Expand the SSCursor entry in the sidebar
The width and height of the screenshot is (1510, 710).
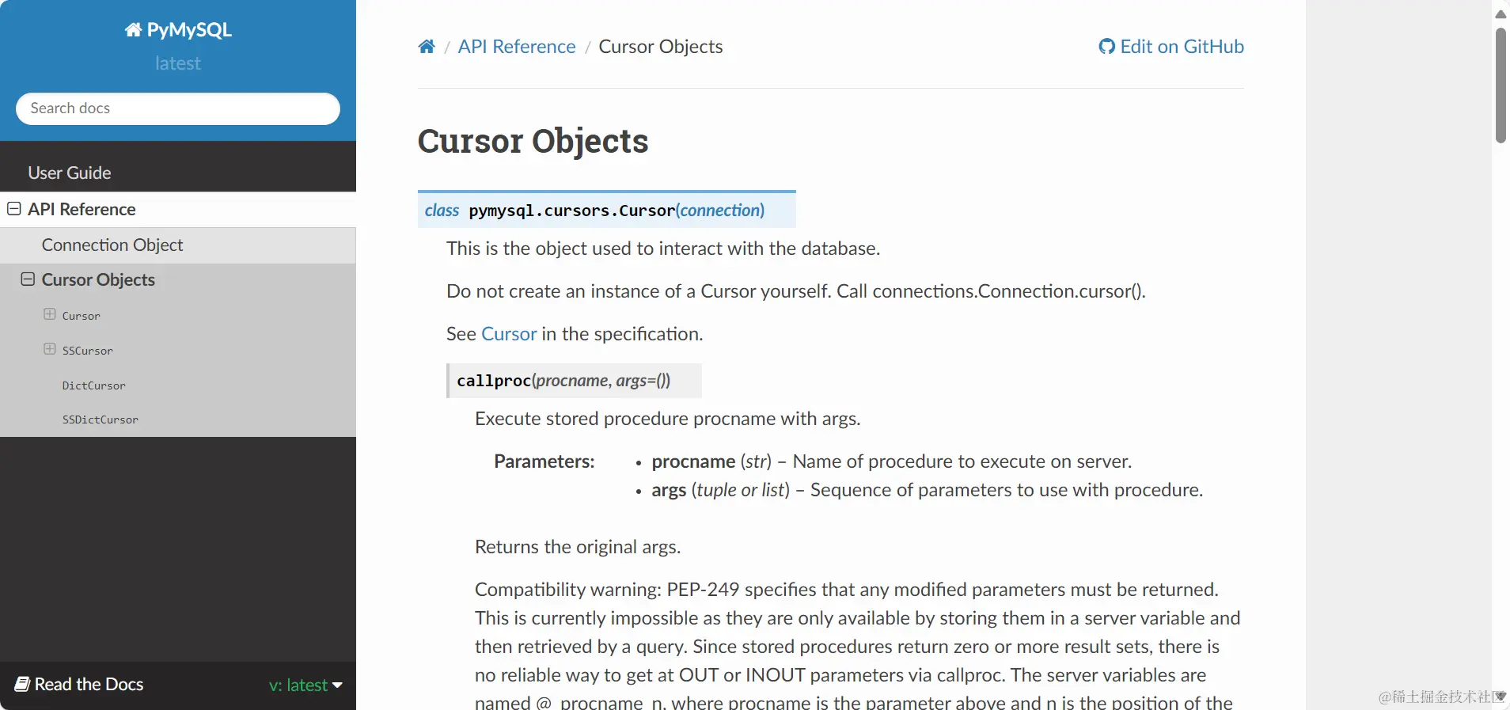(x=50, y=349)
